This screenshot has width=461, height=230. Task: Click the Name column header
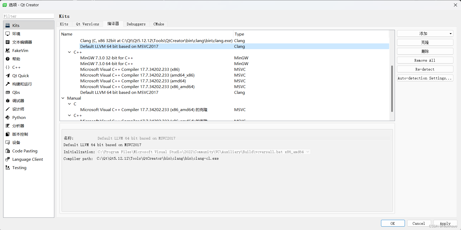click(x=147, y=34)
